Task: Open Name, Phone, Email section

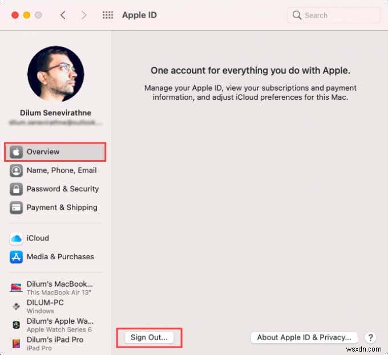Action: [x=55, y=170]
